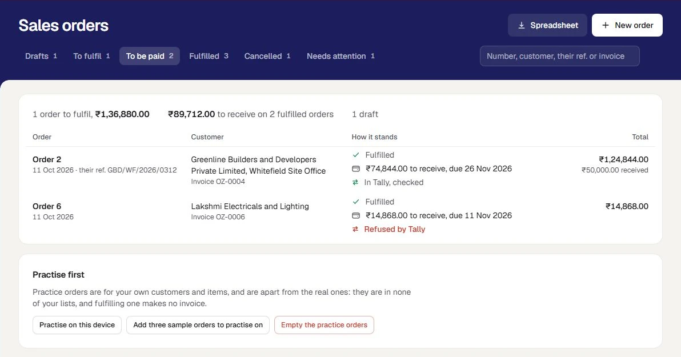Click 'their ref. GBD/WF/2026/0312' text

[128, 170]
